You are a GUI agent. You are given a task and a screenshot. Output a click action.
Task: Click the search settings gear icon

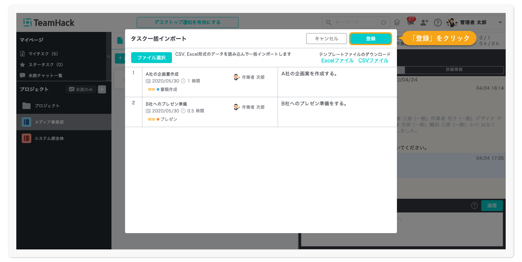pyautogui.click(x=384, y=22)
